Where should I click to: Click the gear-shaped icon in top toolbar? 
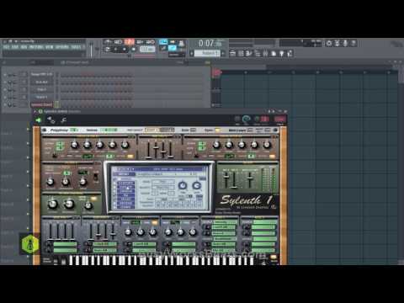(329, 43)
